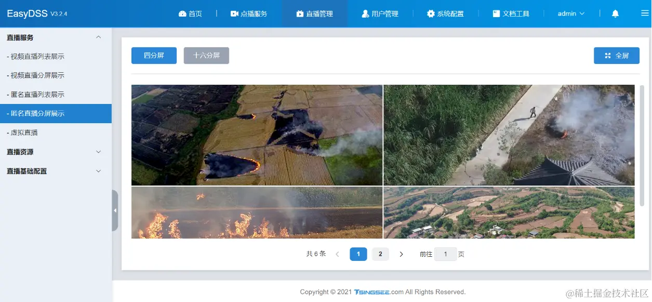This screenshot has width=652, height=302.
Task: Select pagination page 1
Action: pyautogui.click(x=358, y=254)
